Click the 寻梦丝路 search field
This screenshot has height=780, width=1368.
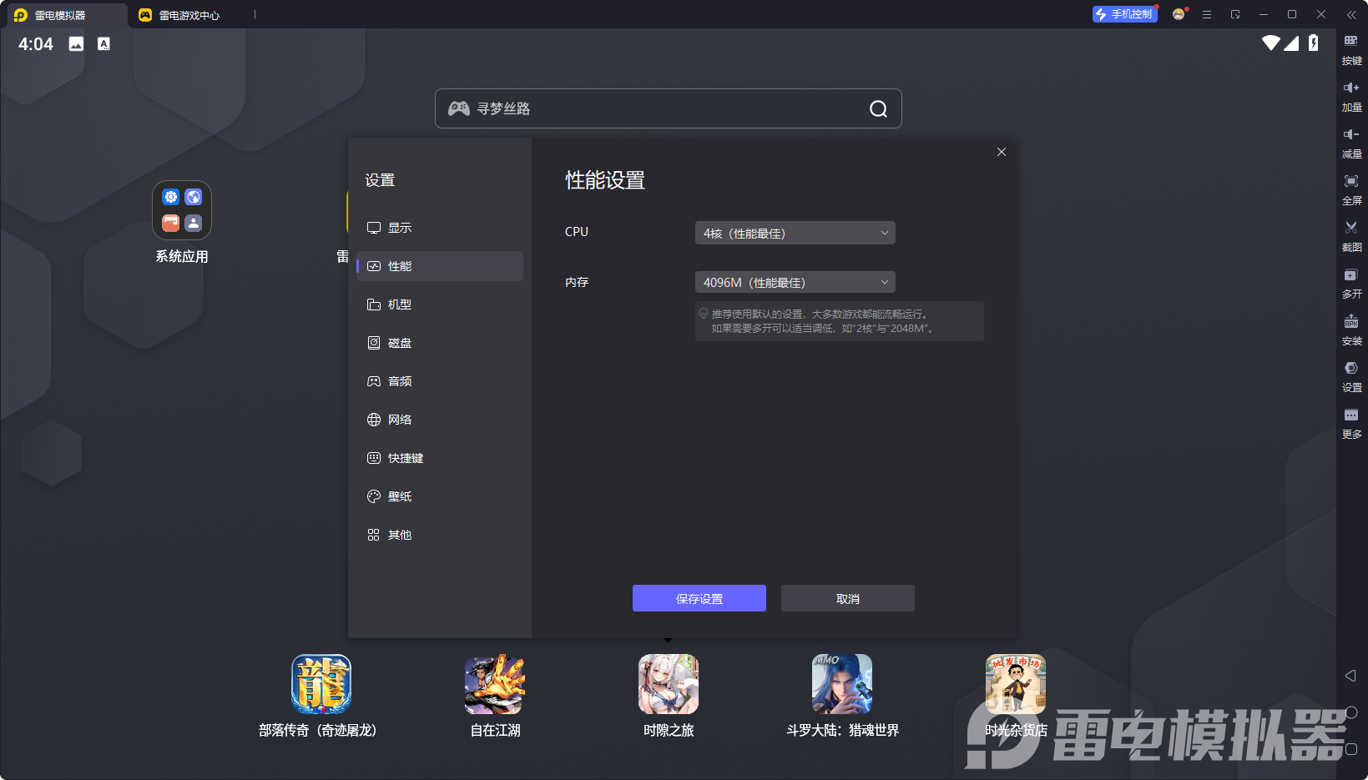click(x=669, y=108)
